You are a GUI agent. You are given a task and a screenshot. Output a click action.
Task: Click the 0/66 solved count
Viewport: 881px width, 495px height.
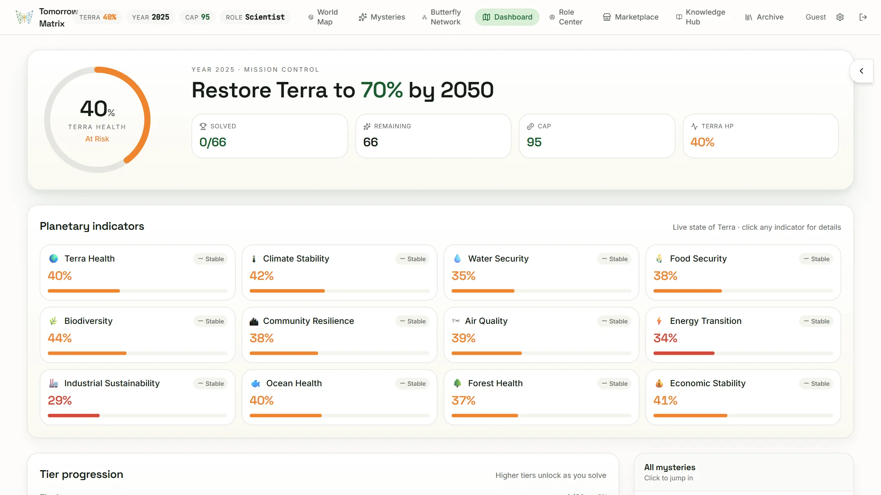213,142
